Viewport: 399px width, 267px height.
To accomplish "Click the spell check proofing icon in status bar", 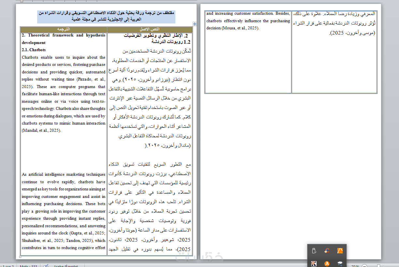I will coord(46,266).
